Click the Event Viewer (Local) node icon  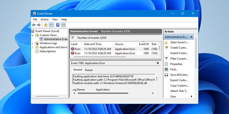33,31
